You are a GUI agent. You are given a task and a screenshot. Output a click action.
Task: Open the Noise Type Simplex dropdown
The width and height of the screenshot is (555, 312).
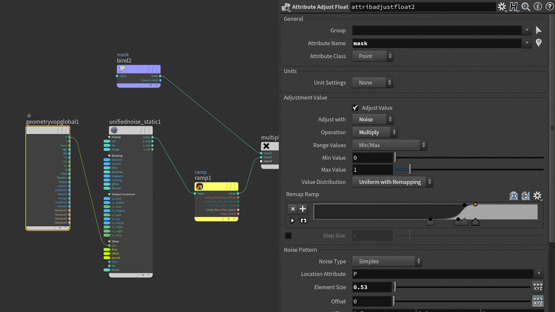(x=387, y=261)
